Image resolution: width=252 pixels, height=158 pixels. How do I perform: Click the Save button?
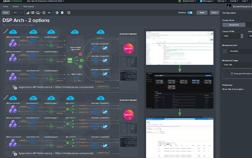pyautogui.click(x=6, y=12)
